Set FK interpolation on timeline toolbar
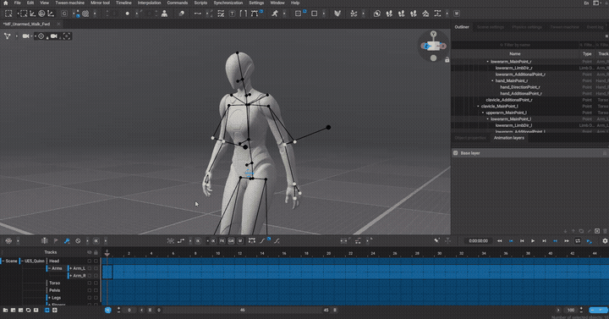The image size is (609, 319). coord(222,241)
